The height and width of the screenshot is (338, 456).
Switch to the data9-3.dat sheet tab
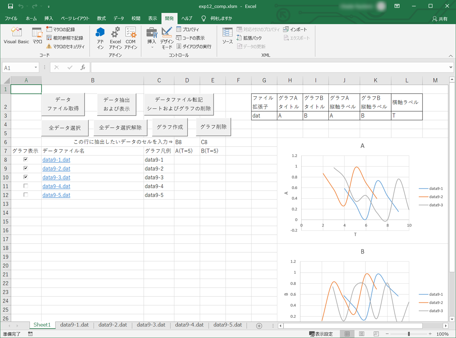click(151, 325)
